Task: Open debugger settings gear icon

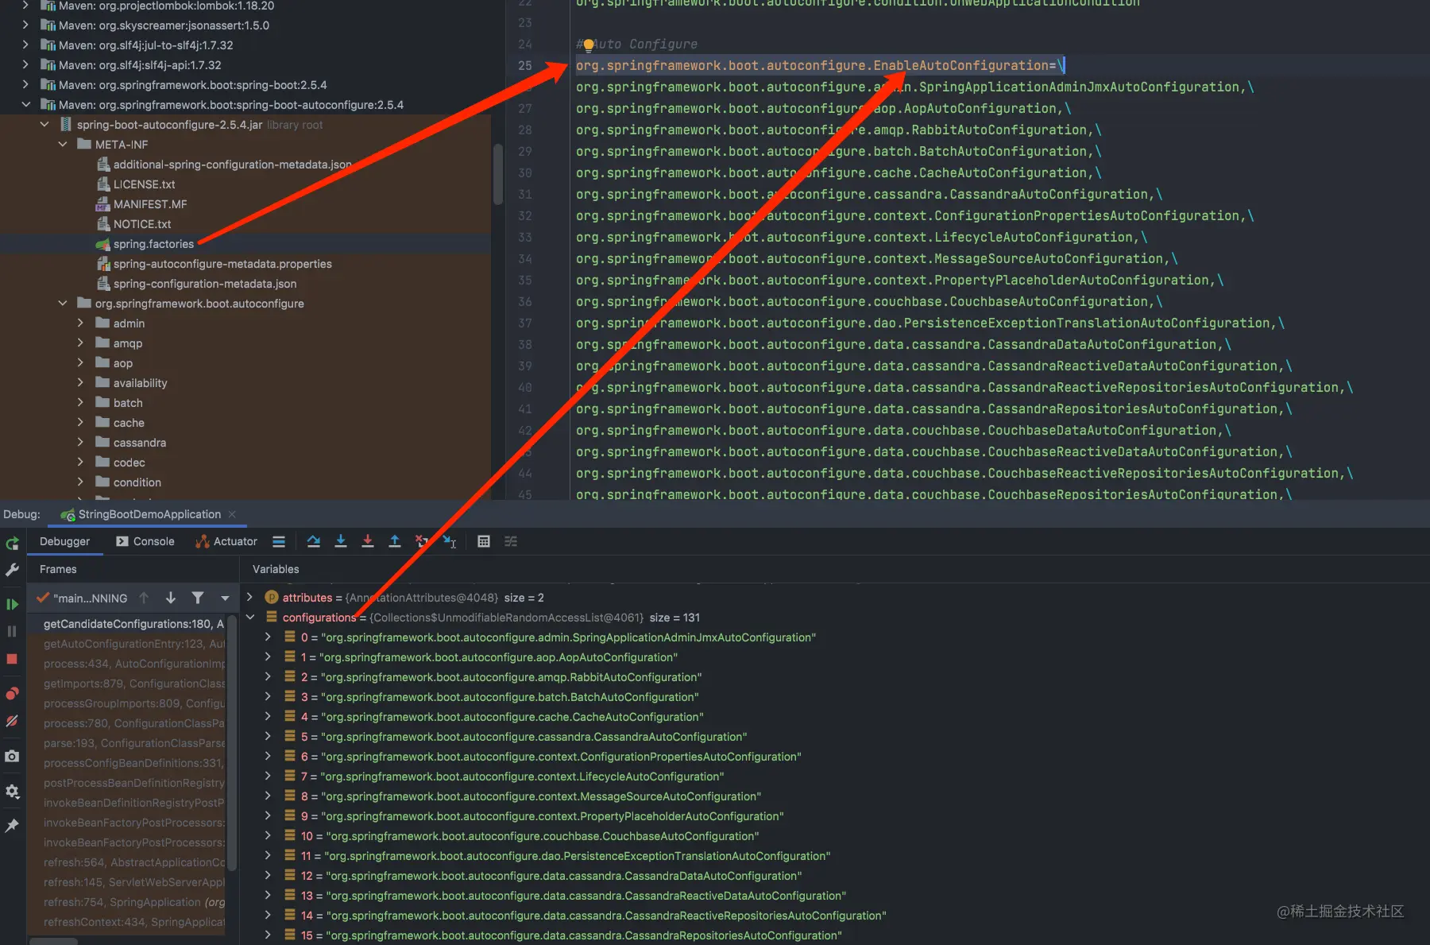Action: pyautogui.click(x=12, y=792)
